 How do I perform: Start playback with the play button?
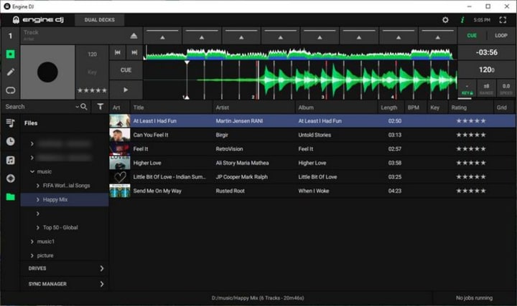tap(126, 90)
